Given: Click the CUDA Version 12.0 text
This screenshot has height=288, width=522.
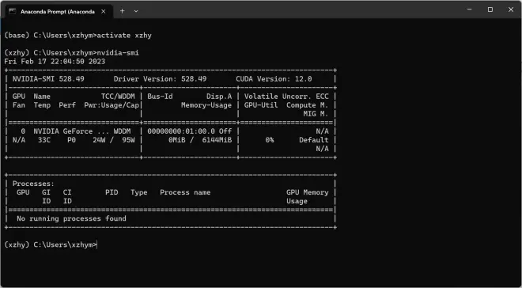Looking at the screenshot, I should click(274, 79).
